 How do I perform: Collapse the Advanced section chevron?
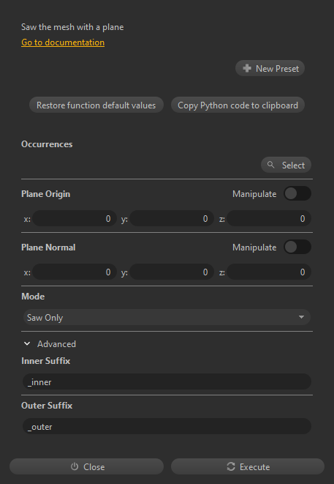(27, 343)
